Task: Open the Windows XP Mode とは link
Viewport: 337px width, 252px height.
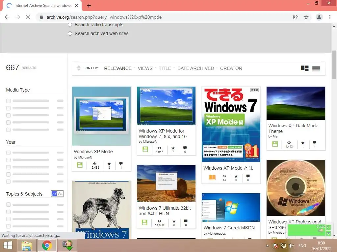Action: 228,168
